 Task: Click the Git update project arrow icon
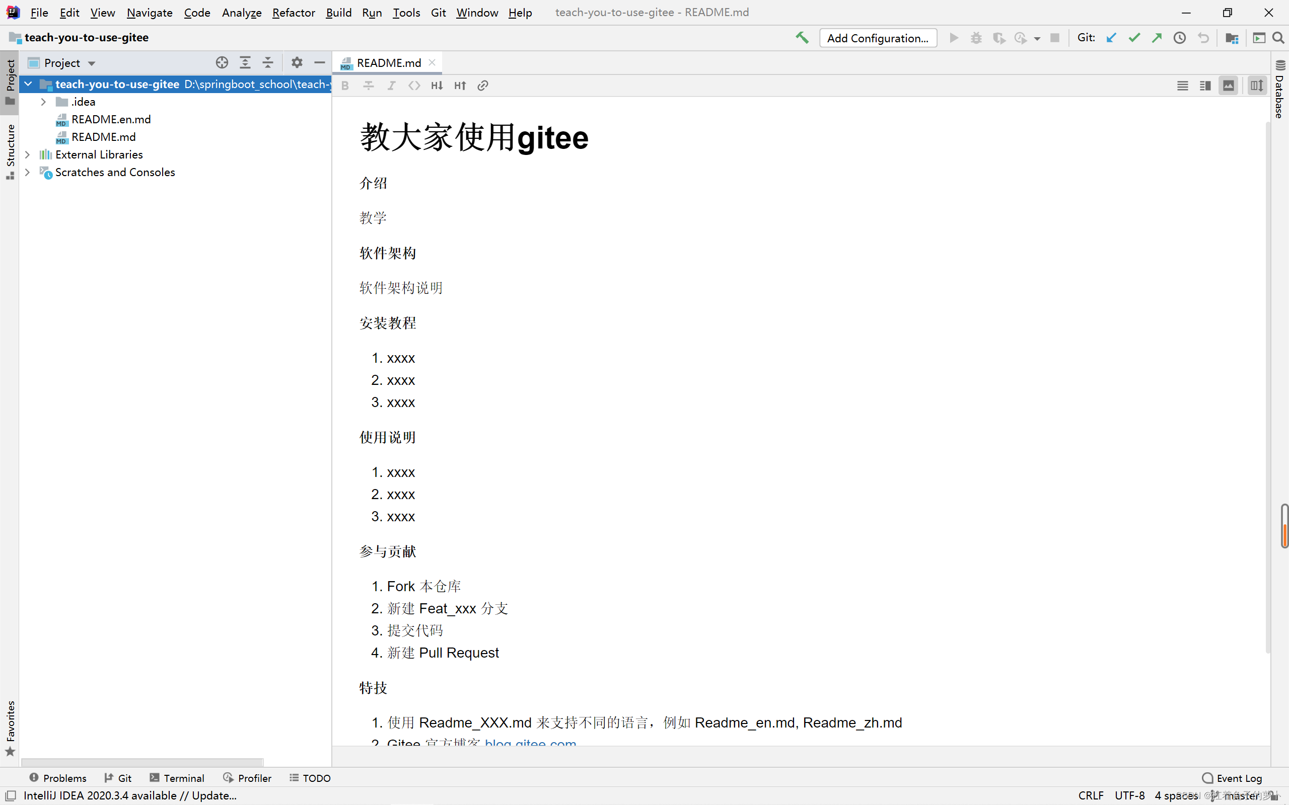point(1111,38)
